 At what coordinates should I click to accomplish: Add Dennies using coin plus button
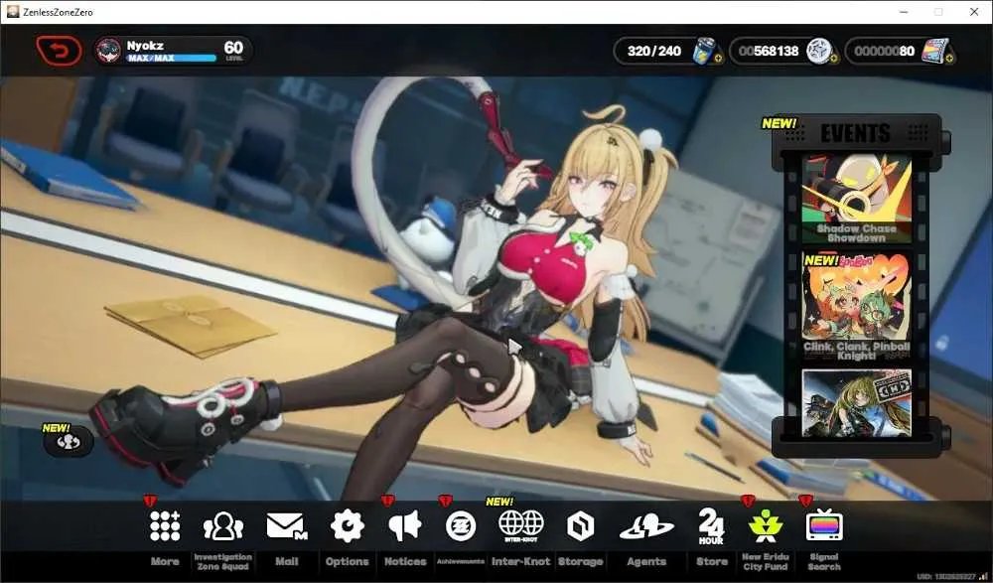coord(833,59)
